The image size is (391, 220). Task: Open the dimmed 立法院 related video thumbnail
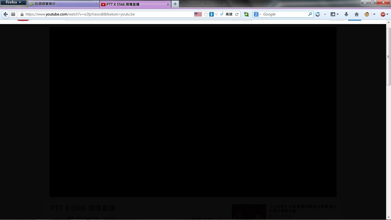(x=249, y=212)
